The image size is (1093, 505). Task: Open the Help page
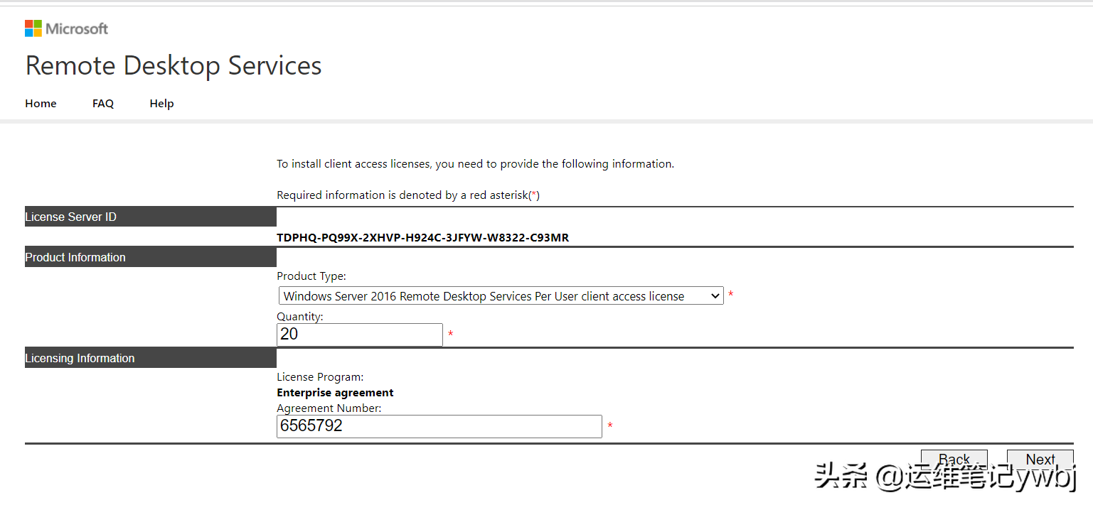pos(161,104)
